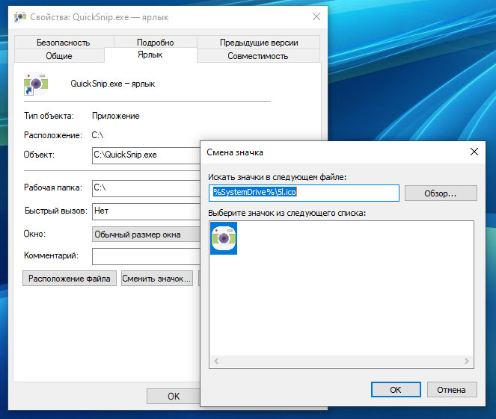The width and height of the screenshot is (496, 419).
Task: Go to the Предыдущие версии tab
Action: [259, 43]
